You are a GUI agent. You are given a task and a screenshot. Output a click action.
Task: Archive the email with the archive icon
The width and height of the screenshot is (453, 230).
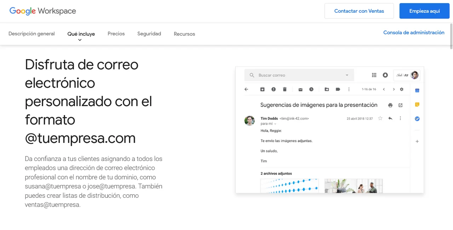(262, 89)
